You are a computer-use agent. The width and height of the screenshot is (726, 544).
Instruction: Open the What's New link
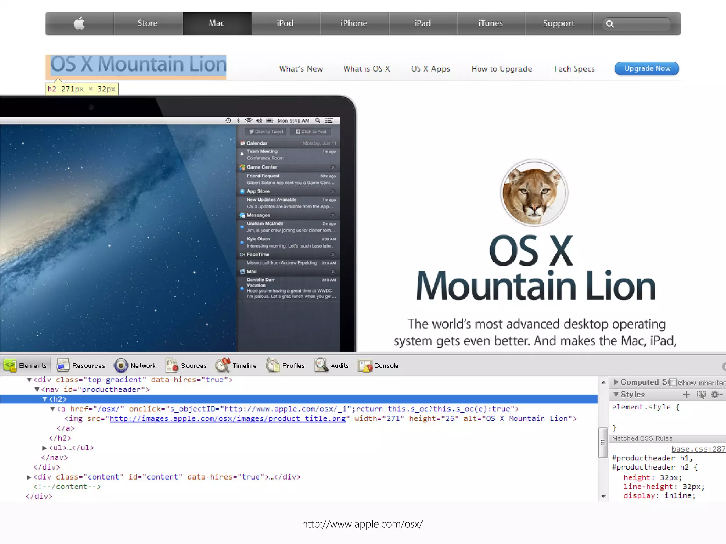click(x=301, y=69)
